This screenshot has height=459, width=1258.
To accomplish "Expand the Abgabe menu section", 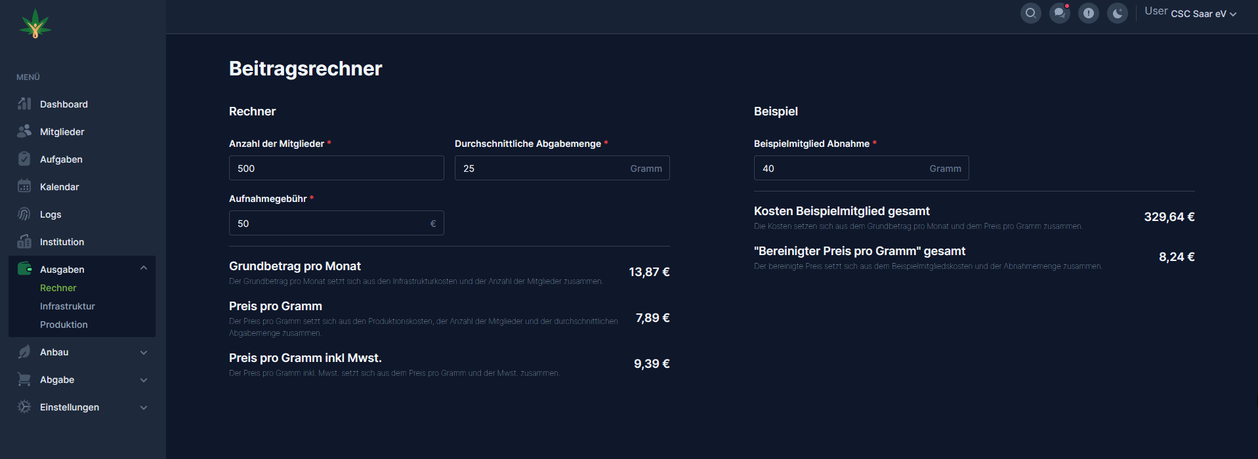I will [144, 380].
